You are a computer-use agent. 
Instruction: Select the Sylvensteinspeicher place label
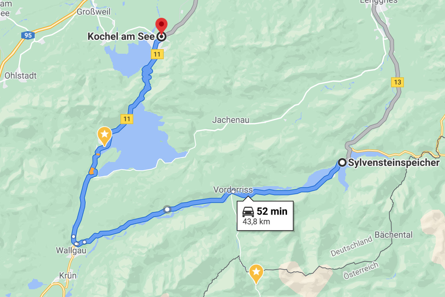394,163
